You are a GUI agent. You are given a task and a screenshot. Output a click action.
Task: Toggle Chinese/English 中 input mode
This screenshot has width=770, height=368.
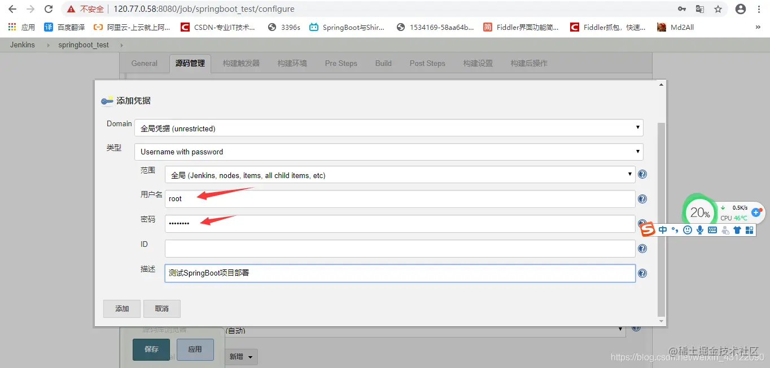tap(663, 230)
